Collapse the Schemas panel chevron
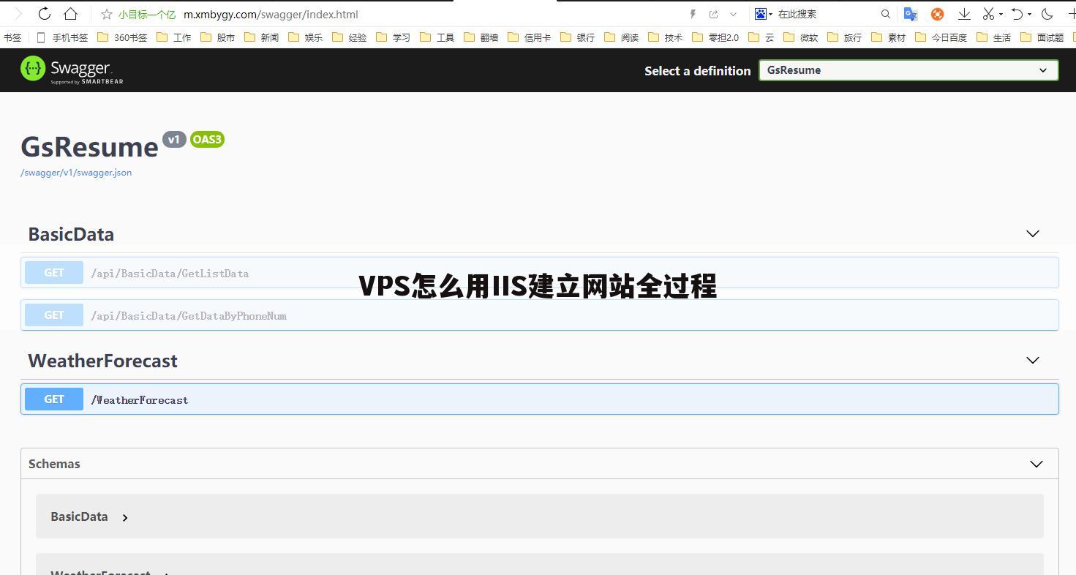The image size is (1076, 575). click(1037, 464)
